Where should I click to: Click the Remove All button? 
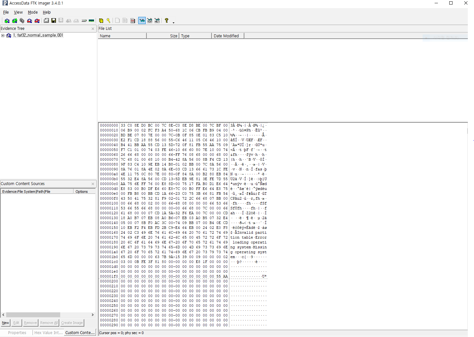click(49, 323)
